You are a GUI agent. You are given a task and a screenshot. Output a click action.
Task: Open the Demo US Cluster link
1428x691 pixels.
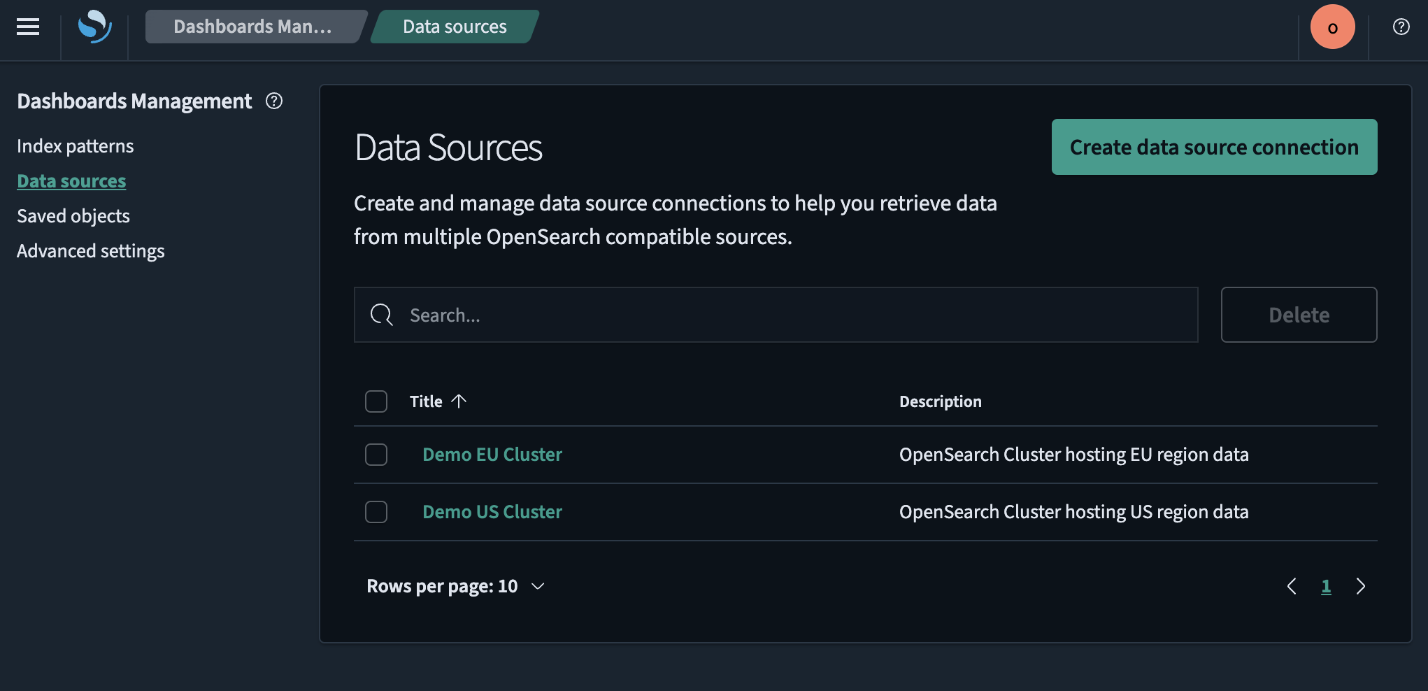pyautogui.click(x=492, y=512)
